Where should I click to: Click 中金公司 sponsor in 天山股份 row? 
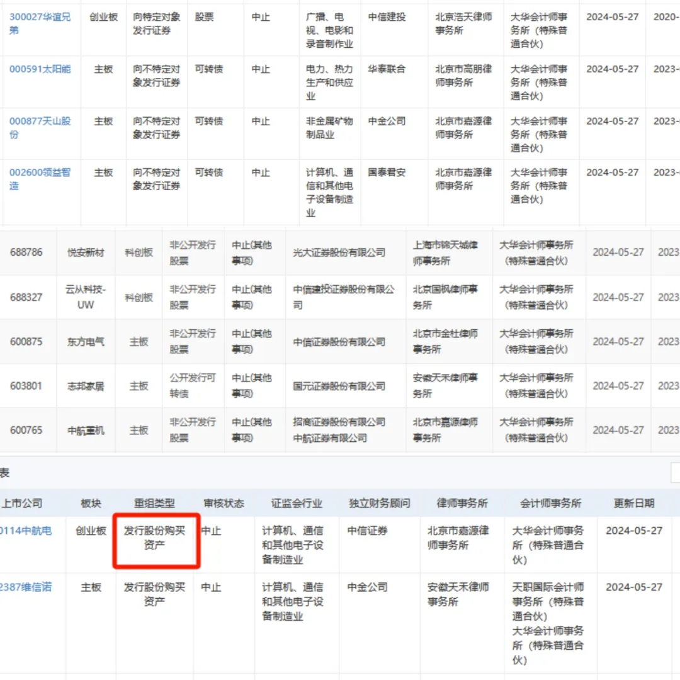click(x=387, y=121)
